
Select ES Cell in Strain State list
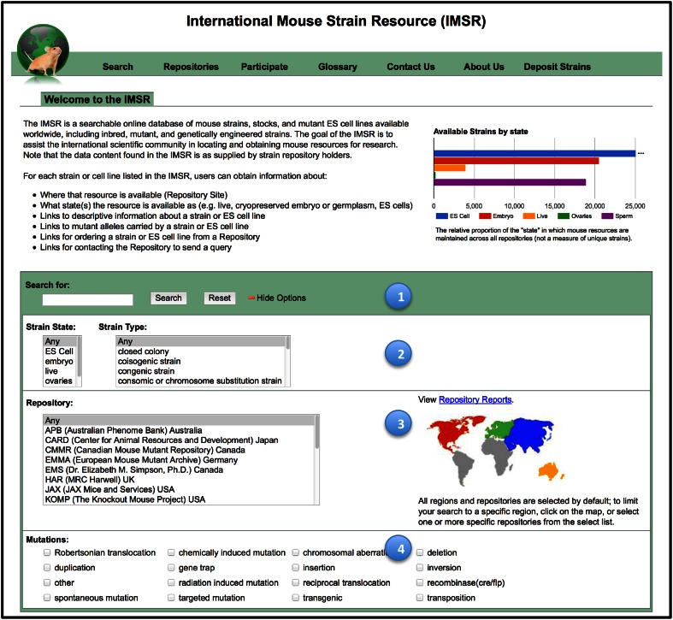pos(60,351)
